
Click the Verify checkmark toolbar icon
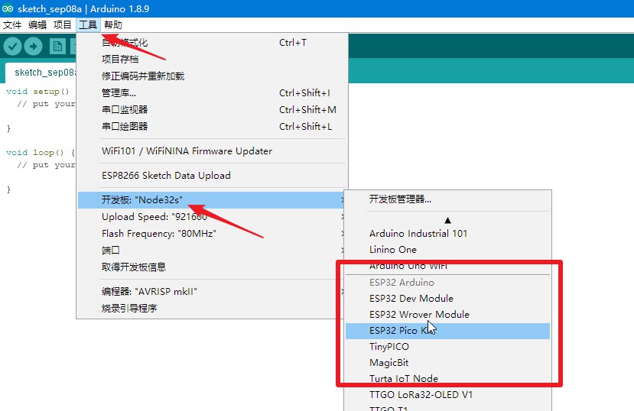[12, 46]
